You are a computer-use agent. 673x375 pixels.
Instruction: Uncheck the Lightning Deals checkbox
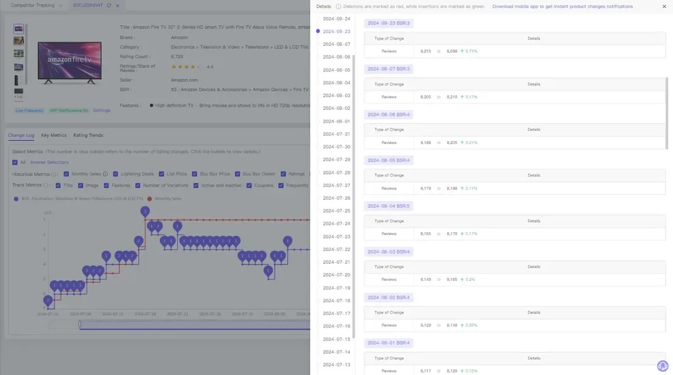point(116,174)
